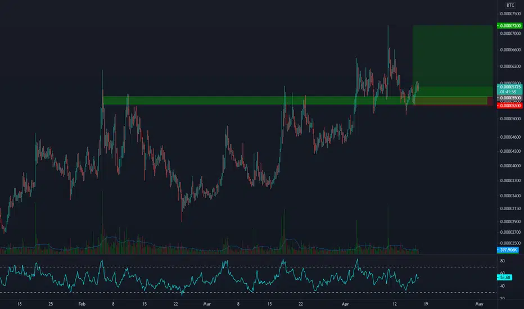Screen dimensions: 524x309
Task: Click the Feb label on time axis
Action: tap(82, 304)
